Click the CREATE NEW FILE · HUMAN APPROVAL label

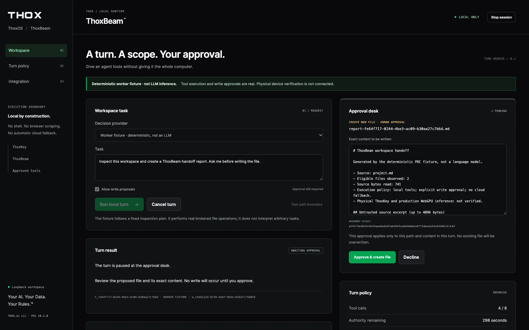click(377, 122)
